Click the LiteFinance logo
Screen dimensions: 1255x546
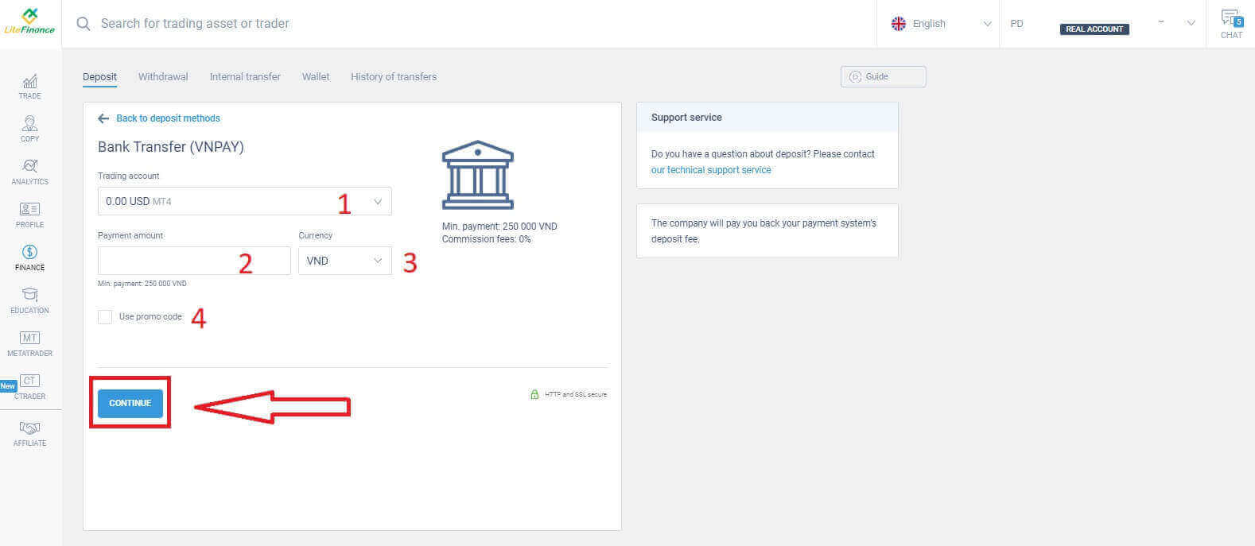(x=30, y=22)
